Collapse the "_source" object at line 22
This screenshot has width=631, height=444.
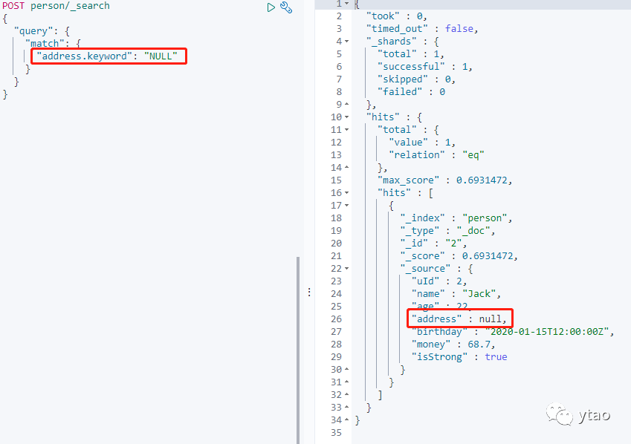tap(347, 269)
